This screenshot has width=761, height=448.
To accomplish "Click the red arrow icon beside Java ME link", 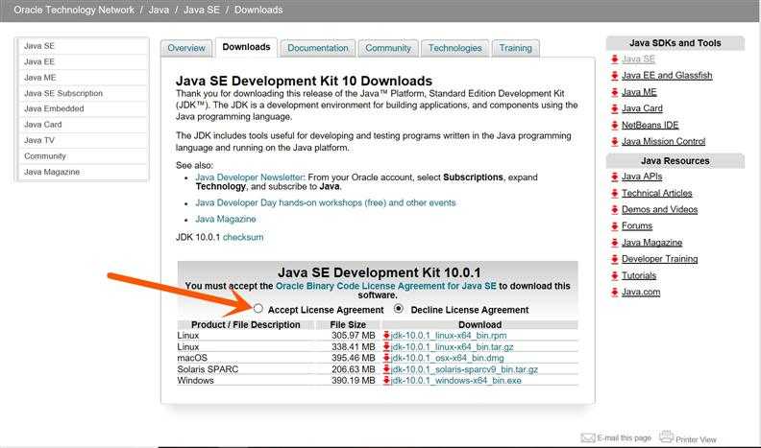I will point(614,92).
